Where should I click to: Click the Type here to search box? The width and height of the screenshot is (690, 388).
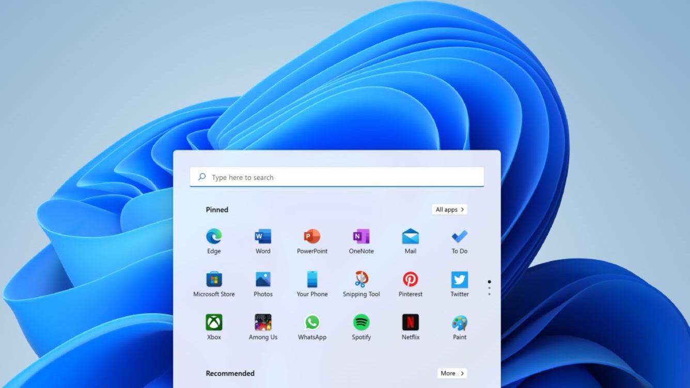337,177
